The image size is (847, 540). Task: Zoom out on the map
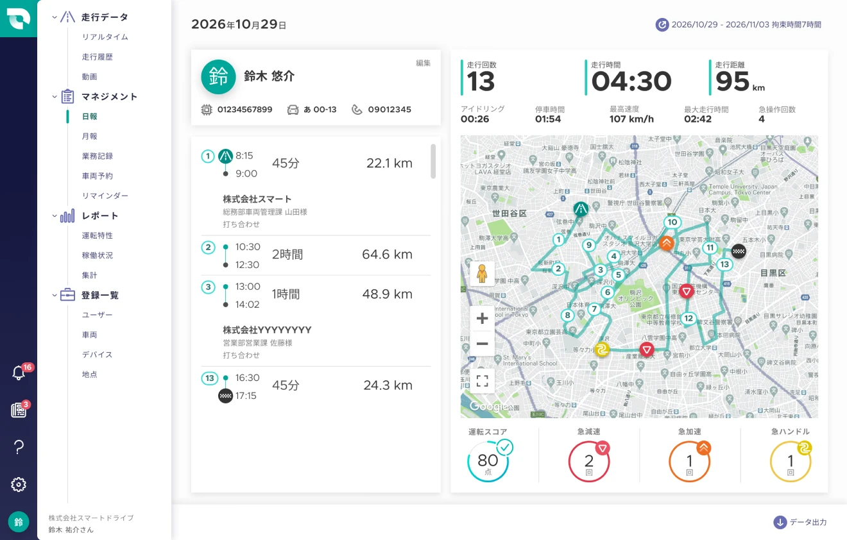click(482, 344)
